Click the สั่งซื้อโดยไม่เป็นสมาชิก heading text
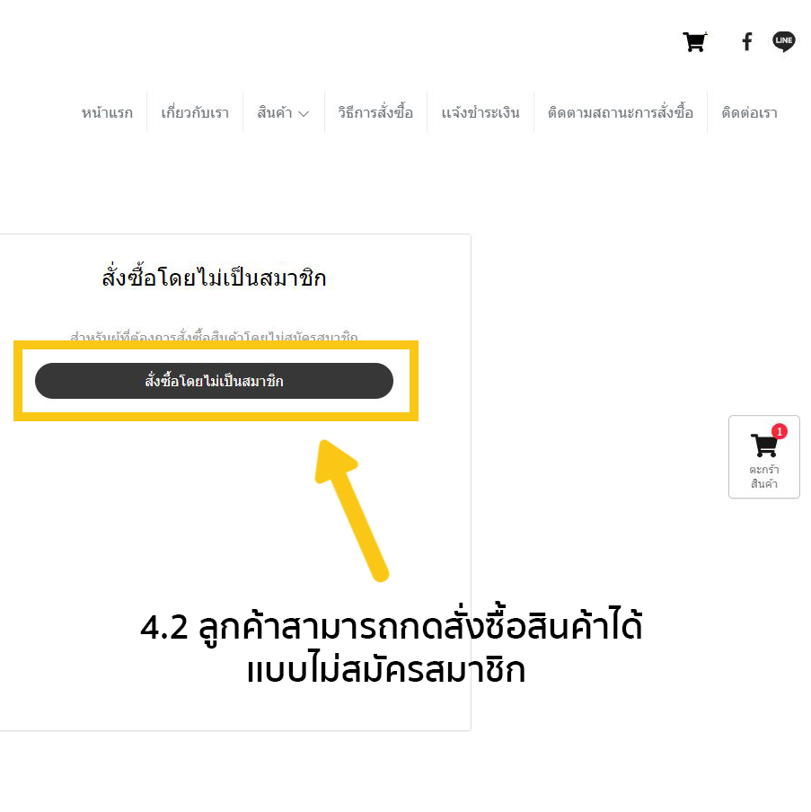Image resolution: width=811 pixels, height=812 pixels. 214,277
